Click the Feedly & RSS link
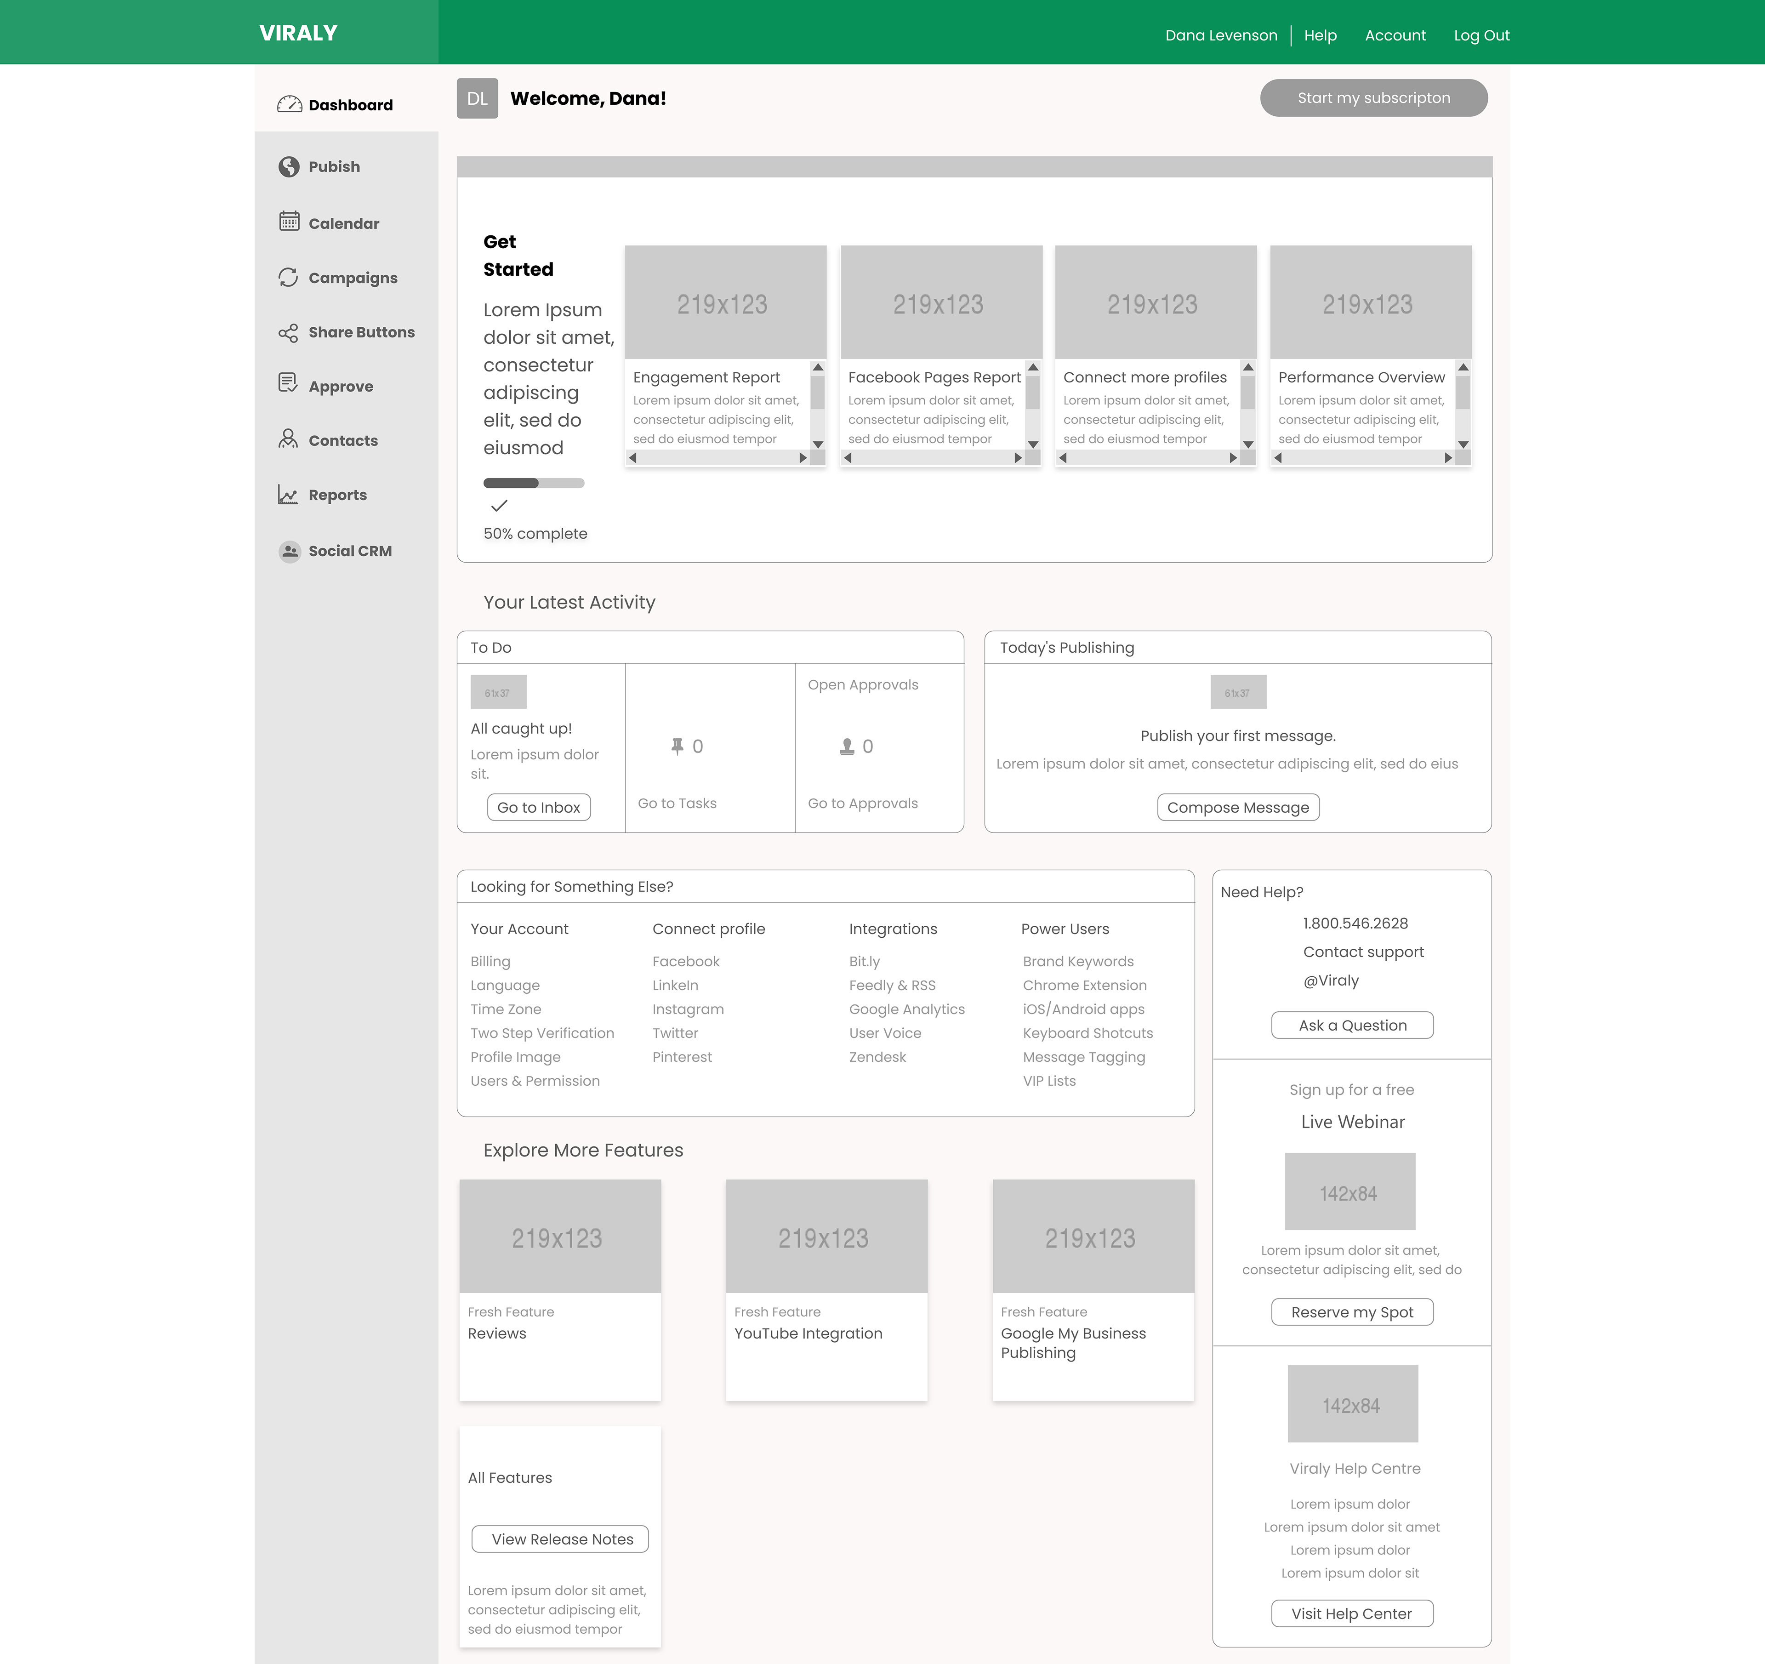The height and width of the screenshot is (1664, 1765). (x=891, y=985)
